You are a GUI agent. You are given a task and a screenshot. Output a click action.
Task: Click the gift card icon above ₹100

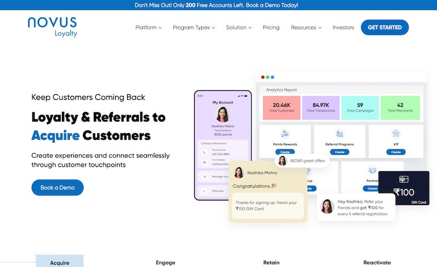click(x=404, y=180)
